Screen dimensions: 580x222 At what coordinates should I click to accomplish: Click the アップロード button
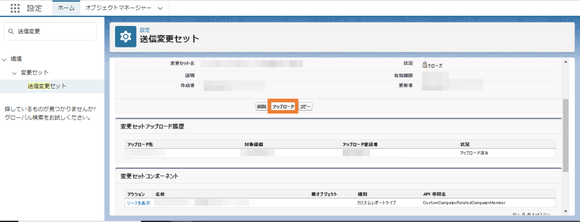(x=283, y=107)
